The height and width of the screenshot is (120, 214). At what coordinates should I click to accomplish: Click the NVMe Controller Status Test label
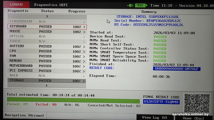pos(119,49)
